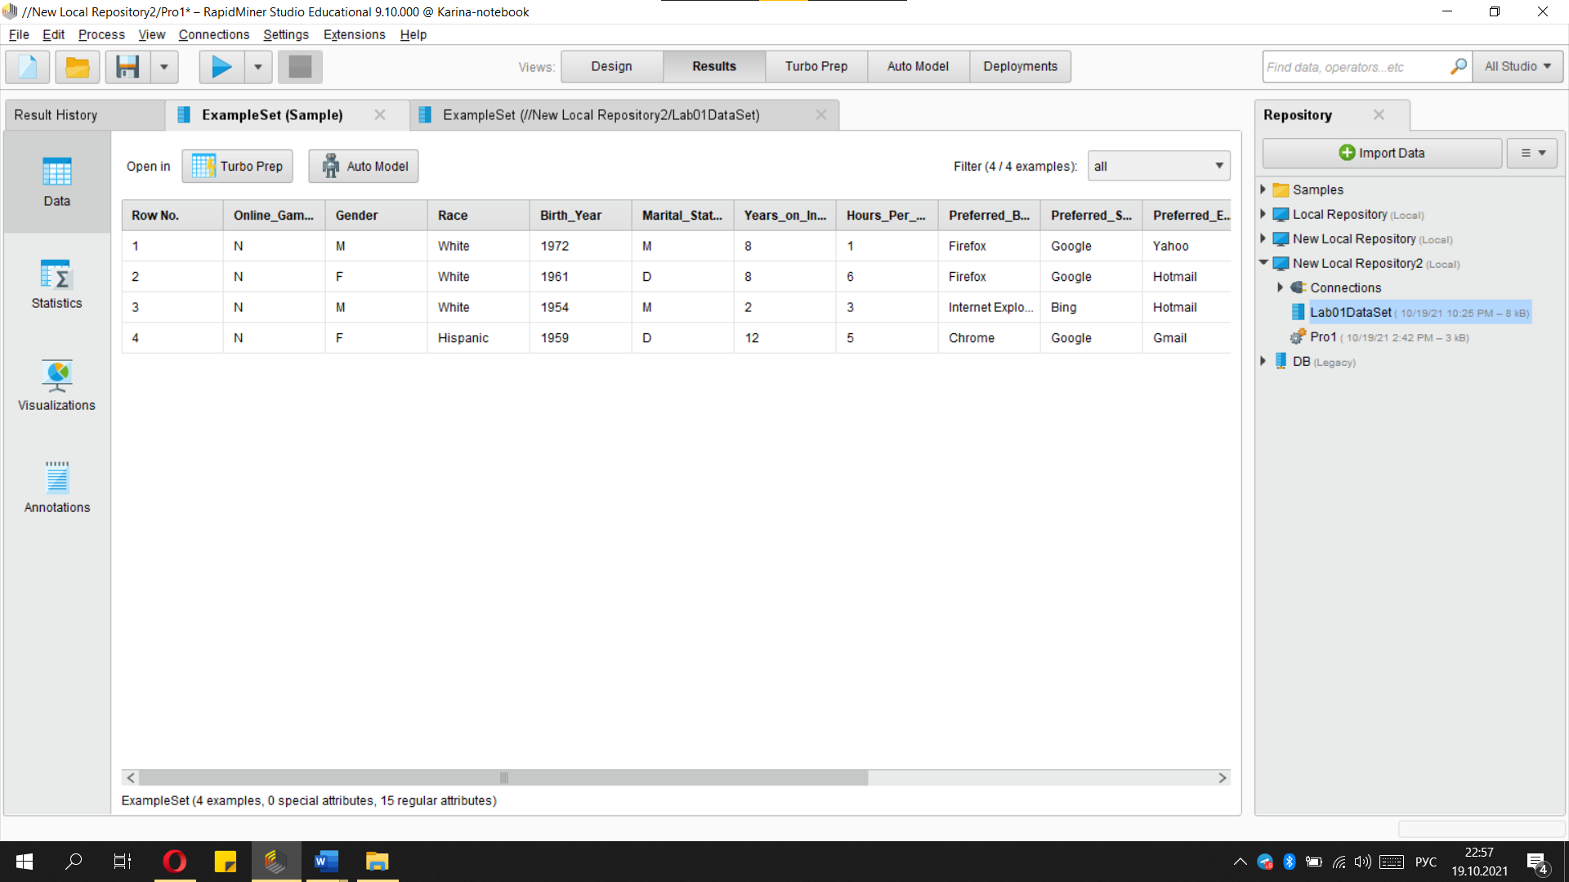Image resolution: width=1569 pixels, height=882 pixels.
Task: Open the Settings menu
Action: [286, 34]
